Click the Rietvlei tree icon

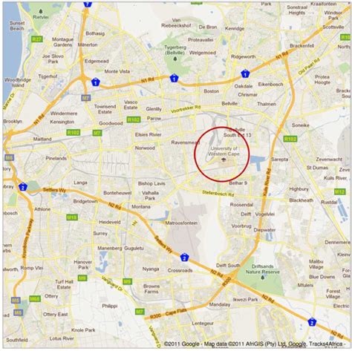[x=41, y=11]
